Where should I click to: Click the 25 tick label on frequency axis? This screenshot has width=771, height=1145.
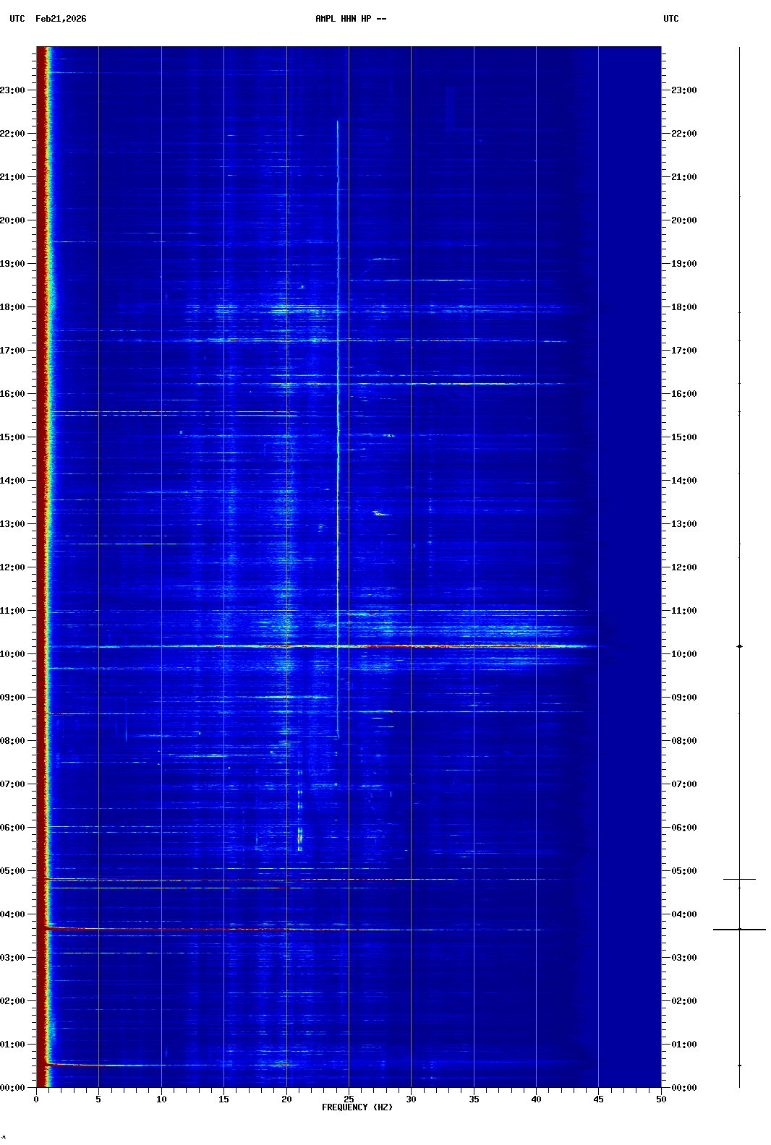[x=349, y=1099]
